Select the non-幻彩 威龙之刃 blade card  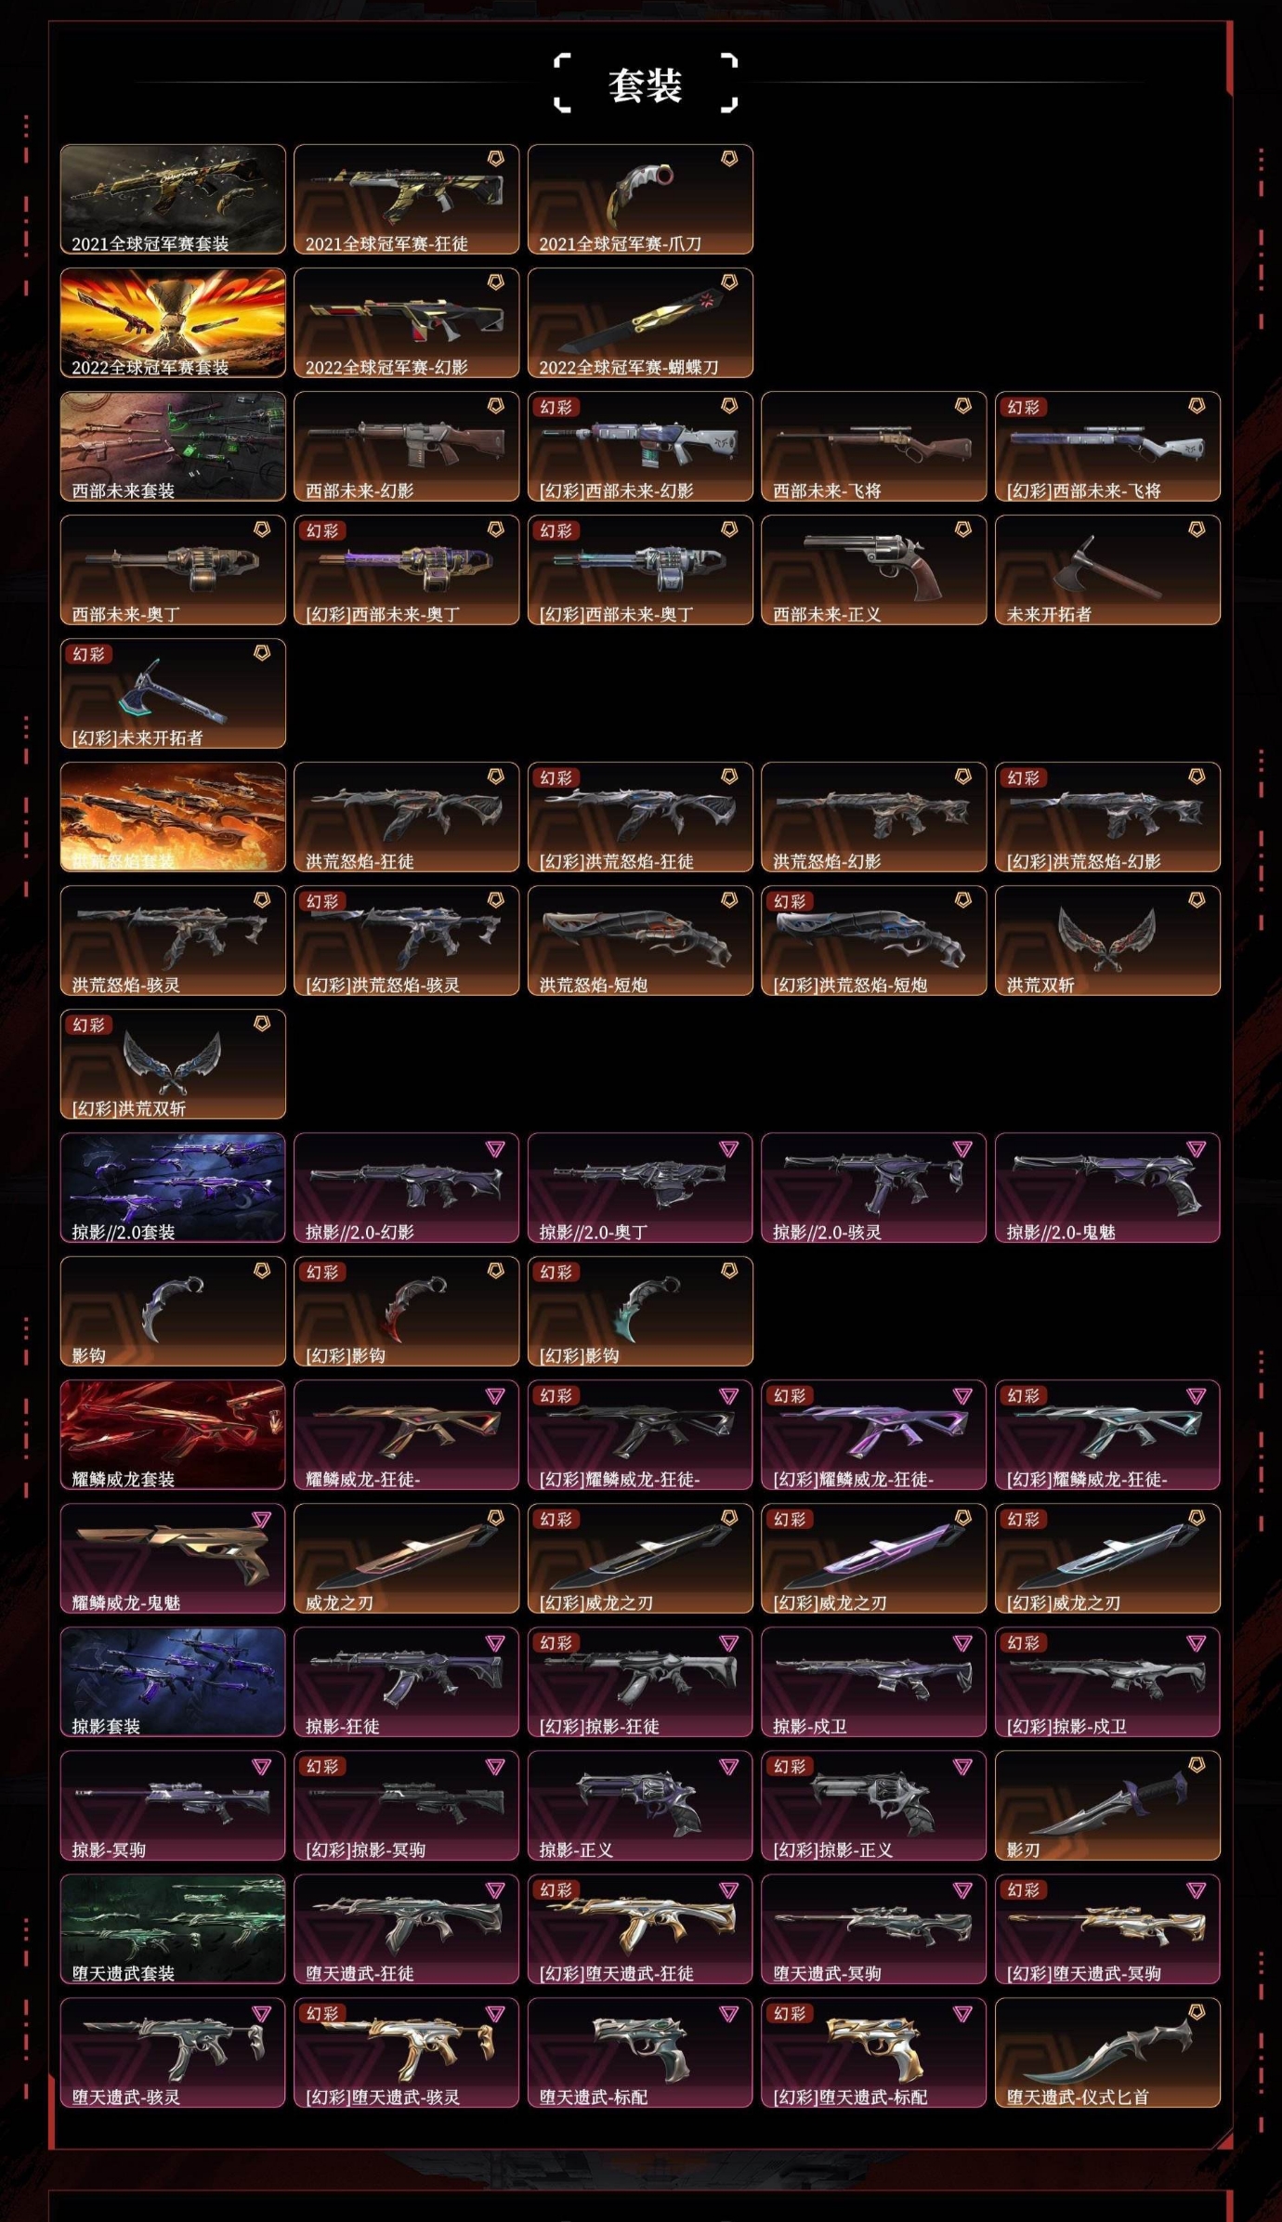(406, 1558)
